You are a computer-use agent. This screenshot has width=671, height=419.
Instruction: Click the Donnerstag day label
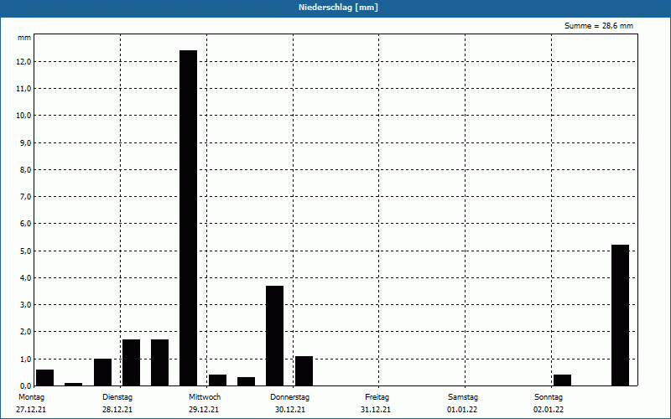(289, 397)
